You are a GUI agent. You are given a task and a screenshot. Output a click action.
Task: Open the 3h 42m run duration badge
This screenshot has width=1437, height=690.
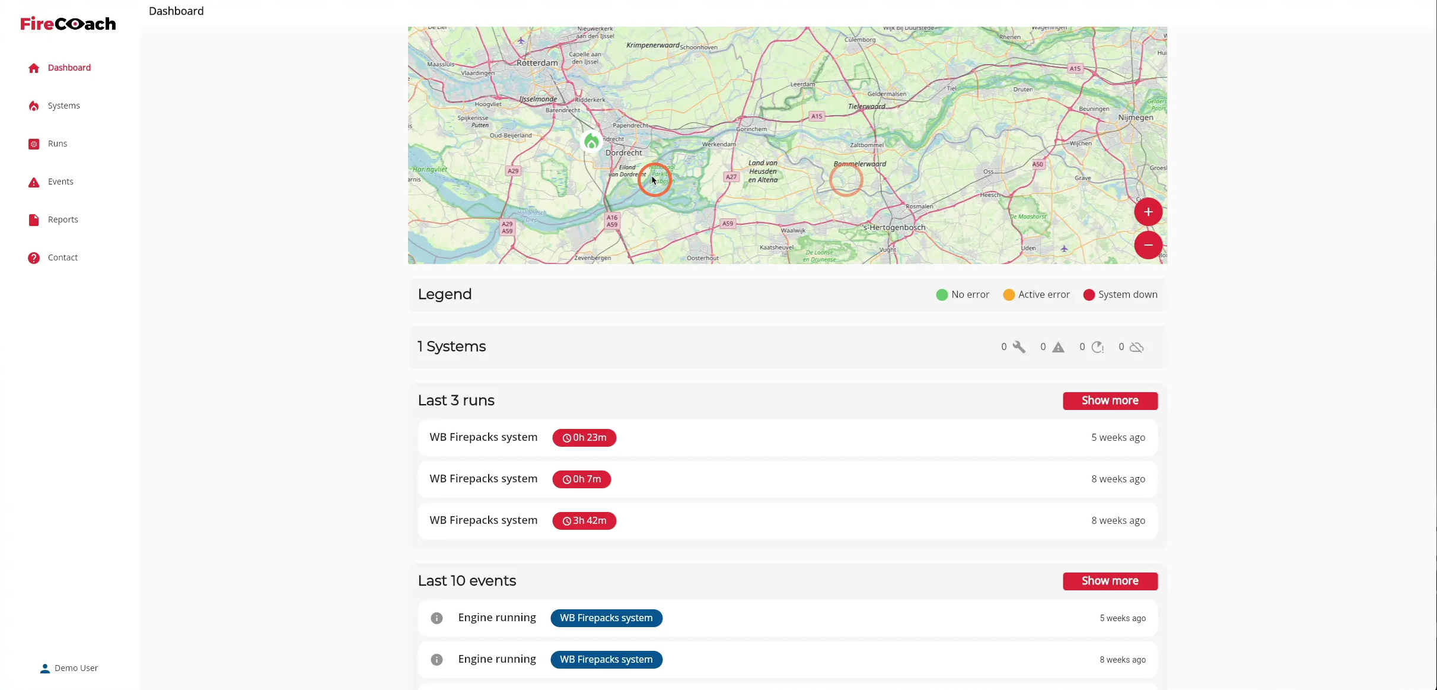point(584,521)
